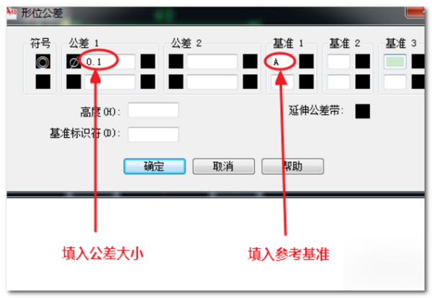Open the first-row material condition box in 公差 2
432x298 pixels.
tap(250, 61)
